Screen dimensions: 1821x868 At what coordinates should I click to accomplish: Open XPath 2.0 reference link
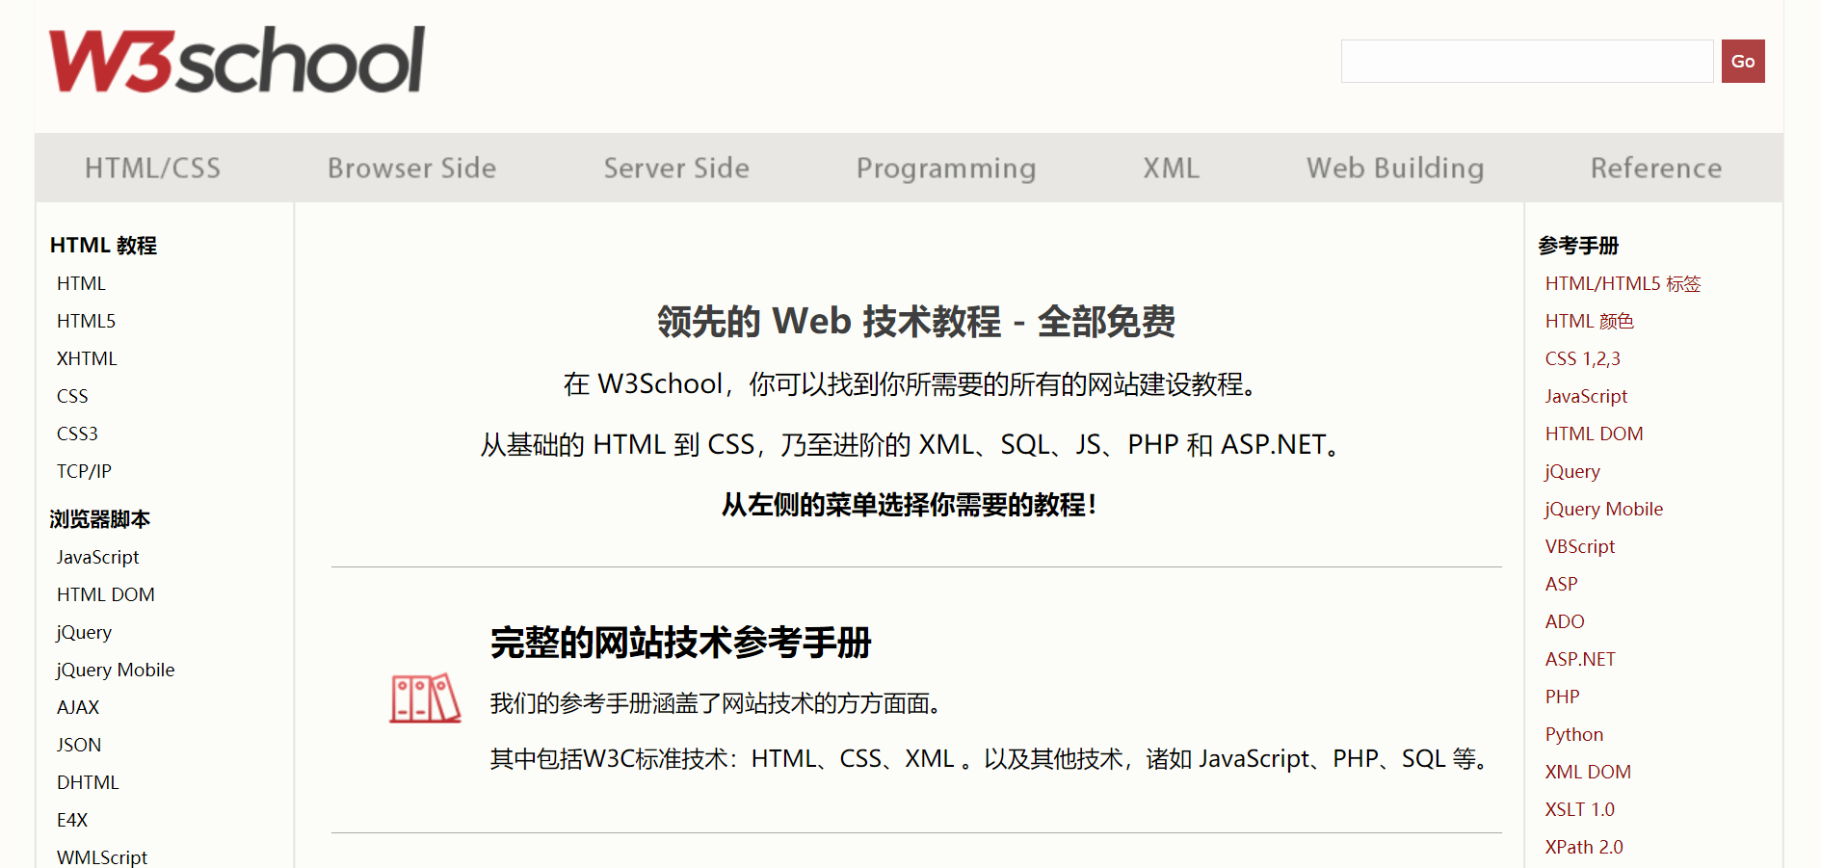tap(1583, 847)
